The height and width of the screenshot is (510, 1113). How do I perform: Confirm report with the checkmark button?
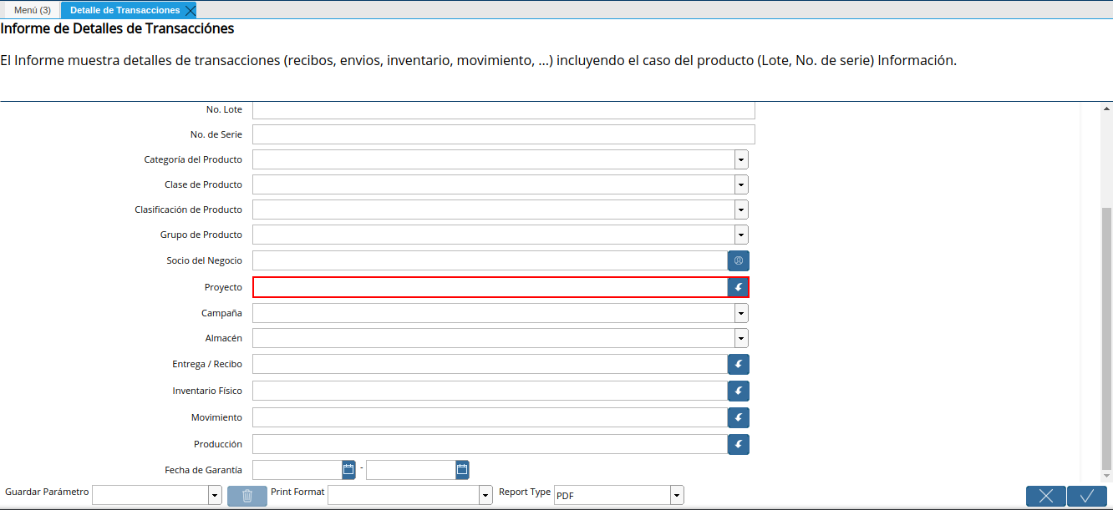[1087, 496]
